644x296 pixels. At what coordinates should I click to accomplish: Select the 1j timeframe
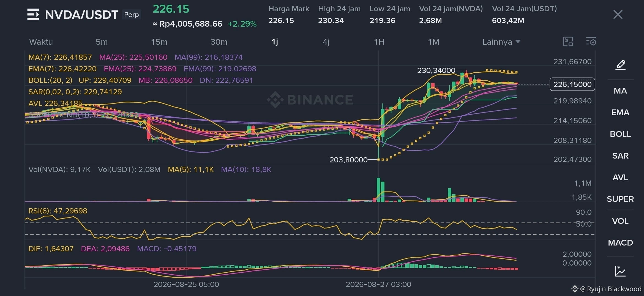point(275,42)
